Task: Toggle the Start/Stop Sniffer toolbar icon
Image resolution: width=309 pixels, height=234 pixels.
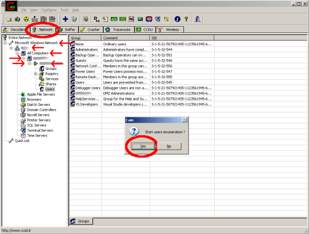Action: coord(18,19)
